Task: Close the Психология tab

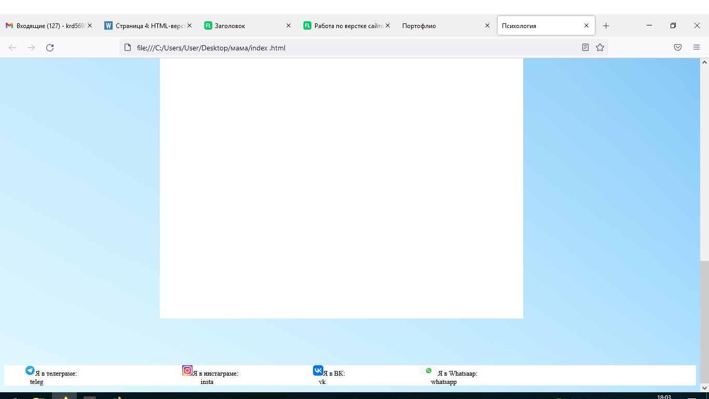Action: pos(587,25)
